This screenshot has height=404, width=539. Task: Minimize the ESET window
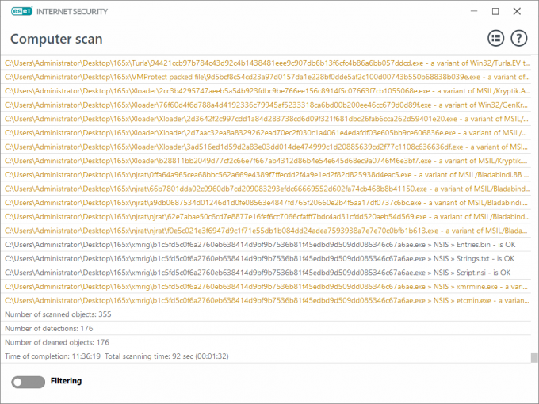(474, 11)
